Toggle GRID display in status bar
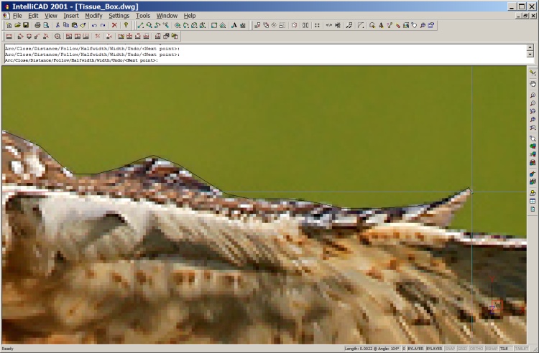 tap(462, 349)
